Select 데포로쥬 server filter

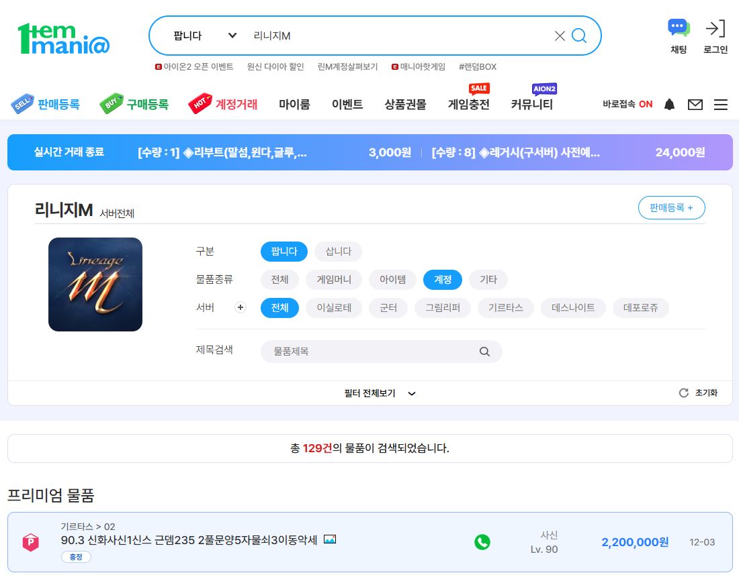[640, 308]
